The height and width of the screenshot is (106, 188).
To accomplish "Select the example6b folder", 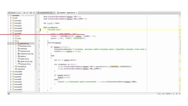I will coord(19,74).
